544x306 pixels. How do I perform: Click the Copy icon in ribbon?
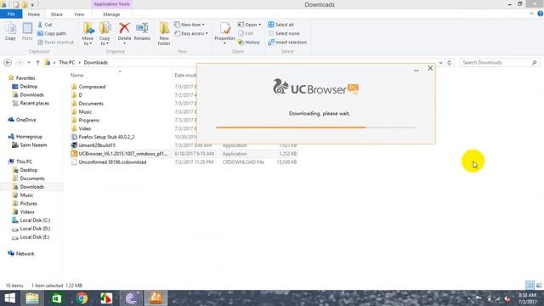pyautogui.click(x=10, y=31)
